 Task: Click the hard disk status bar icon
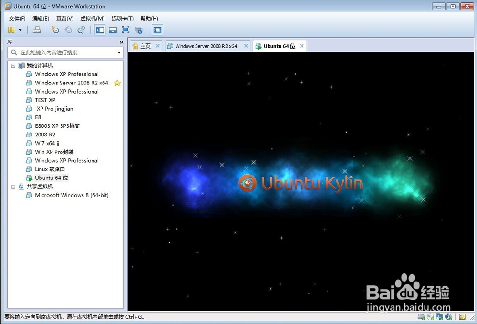click(421, 317)
